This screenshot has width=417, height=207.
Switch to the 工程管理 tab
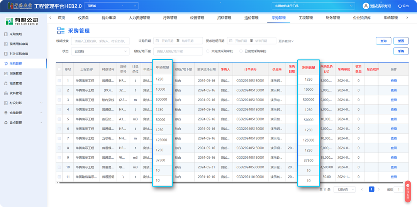[x=305, y=18]
